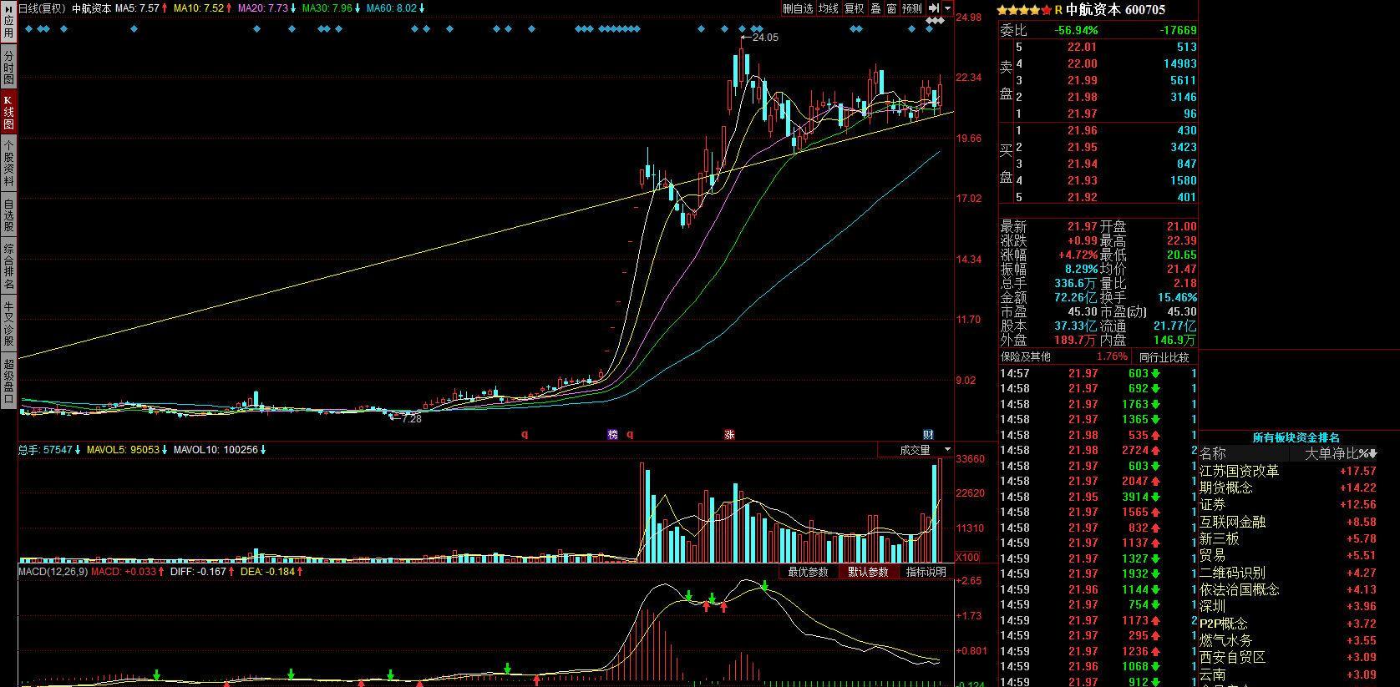The image size is (1400, 687).
Task: Select the 二维码识别 sector row
Action: click(x=1289, y=573)
